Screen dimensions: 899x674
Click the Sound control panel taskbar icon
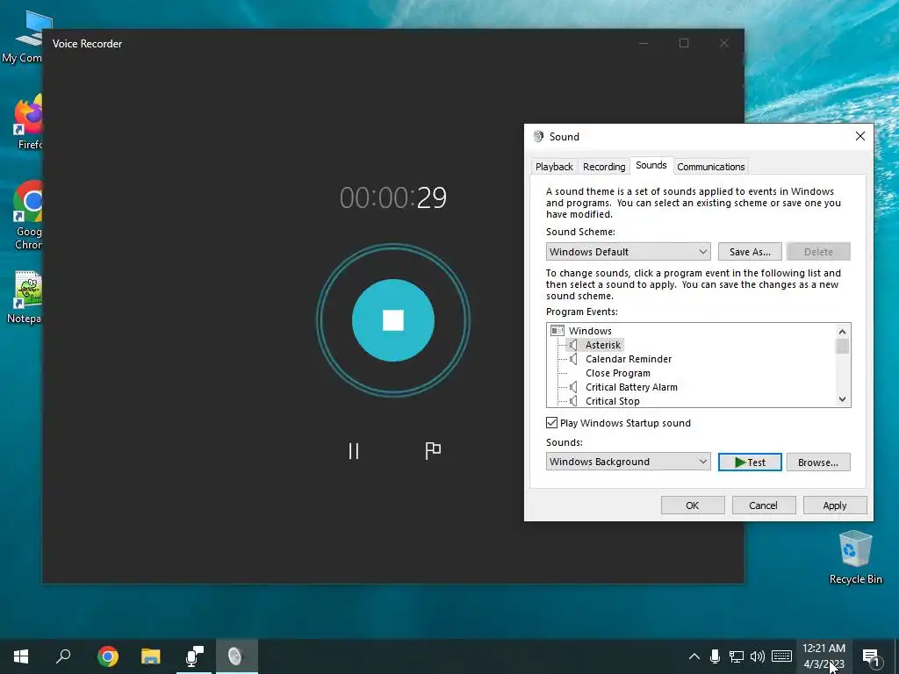236,656
